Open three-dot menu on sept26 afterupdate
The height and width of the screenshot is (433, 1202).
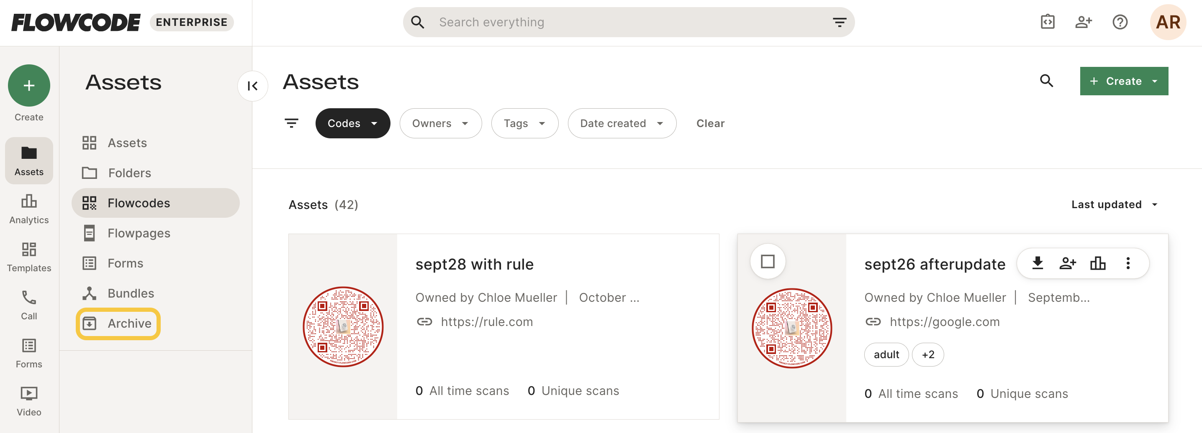(1128, 263)
